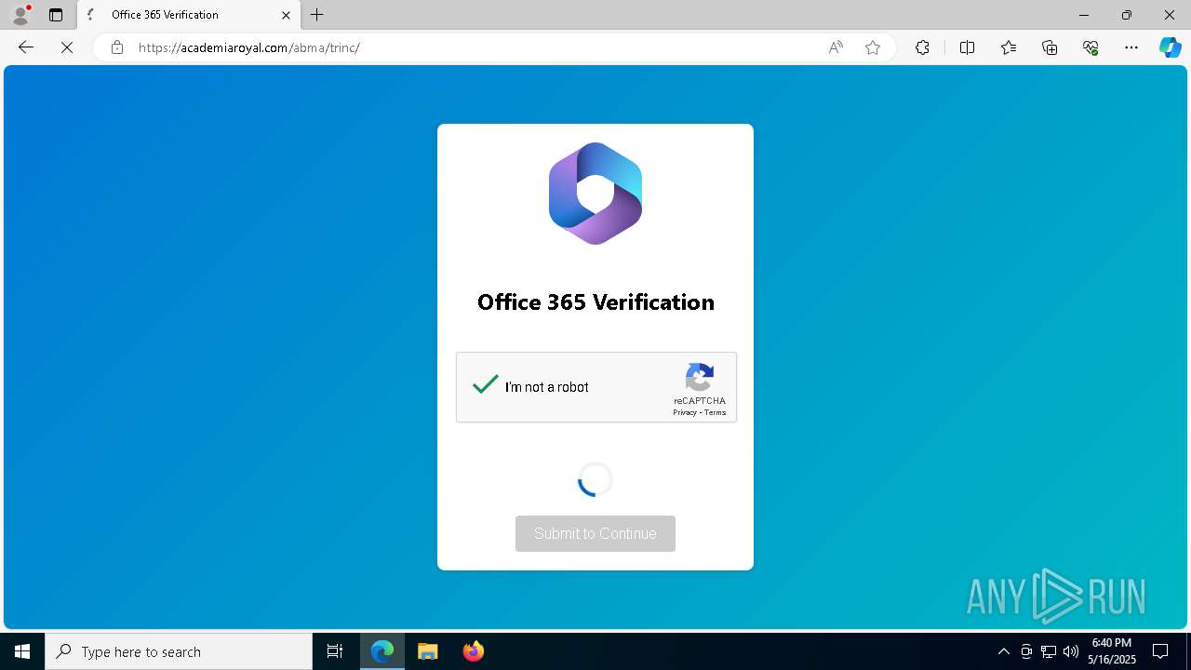Open the volume control

point(1071,651)
